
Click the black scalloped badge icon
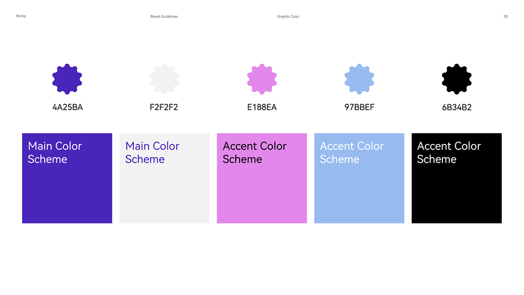[x=457, y=79]
